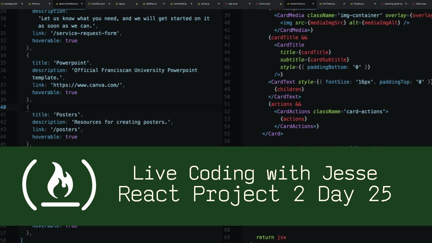This screenshot has width=432, height=243.
Task: Close the manifest.json tab
Action: [109, 4]
